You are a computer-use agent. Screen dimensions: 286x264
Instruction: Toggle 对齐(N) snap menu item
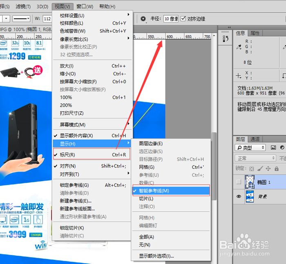click(x=92, y=166)
